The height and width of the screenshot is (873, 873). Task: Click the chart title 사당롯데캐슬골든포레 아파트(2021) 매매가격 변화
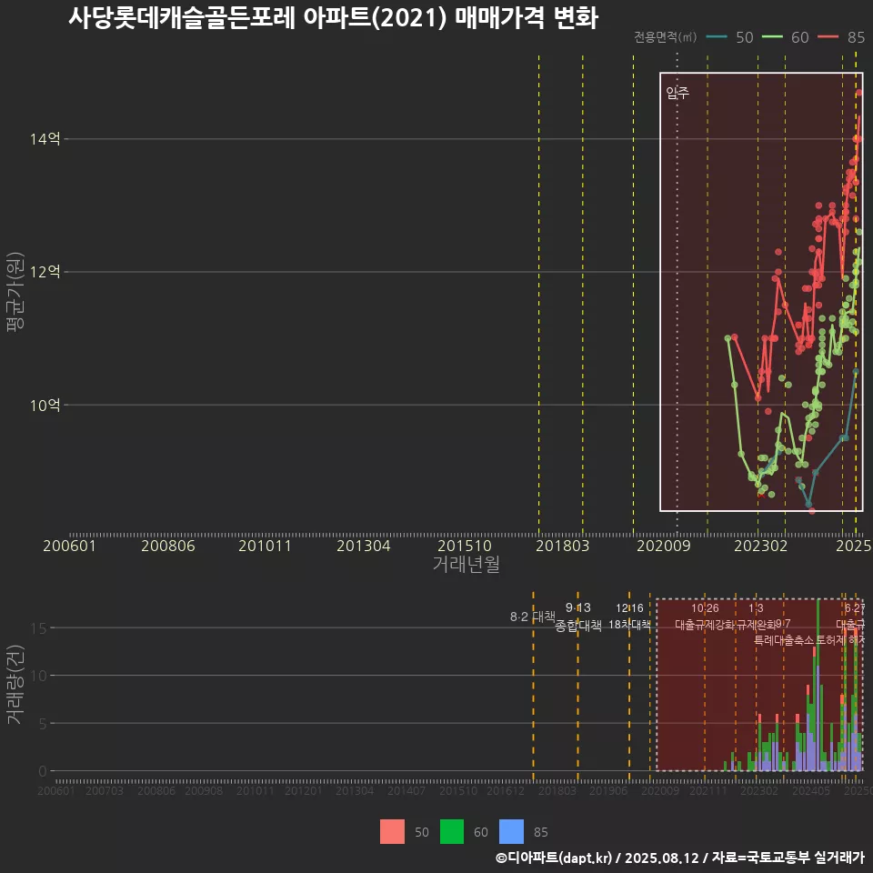(x=333, y=18)
